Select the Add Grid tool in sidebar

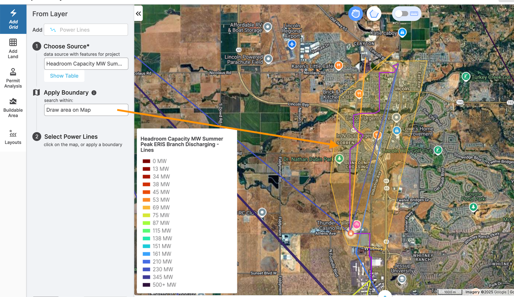click(13, 19)
